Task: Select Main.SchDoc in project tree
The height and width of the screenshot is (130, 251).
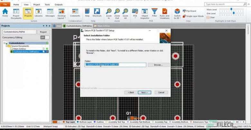Action: tap(20, 49)
